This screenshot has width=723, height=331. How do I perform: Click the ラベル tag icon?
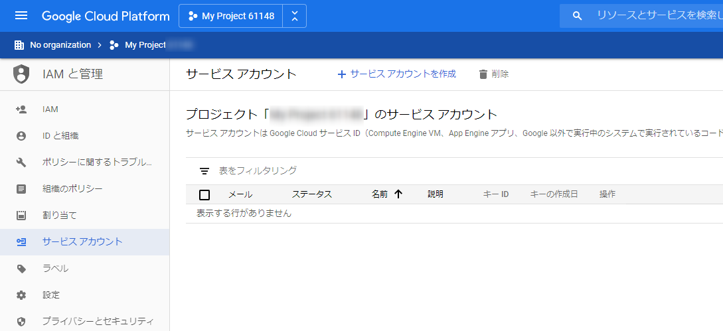tap(21, 269)
